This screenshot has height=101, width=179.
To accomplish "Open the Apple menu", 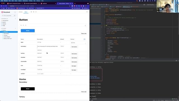I will pos(2,1).
